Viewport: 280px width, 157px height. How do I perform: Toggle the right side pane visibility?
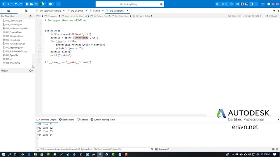point(251,4)
